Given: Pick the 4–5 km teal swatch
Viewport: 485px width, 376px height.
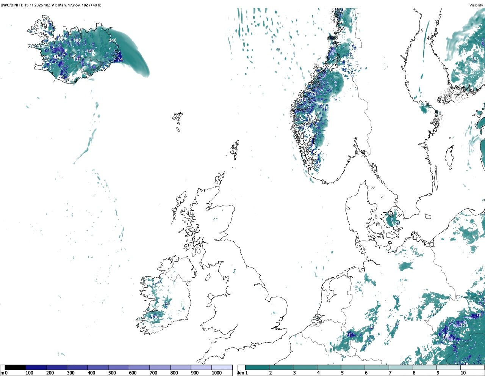Looking at the screenshot, I should pos(329,367).
